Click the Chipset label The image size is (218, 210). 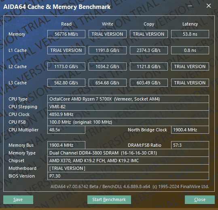coord(17,161)
